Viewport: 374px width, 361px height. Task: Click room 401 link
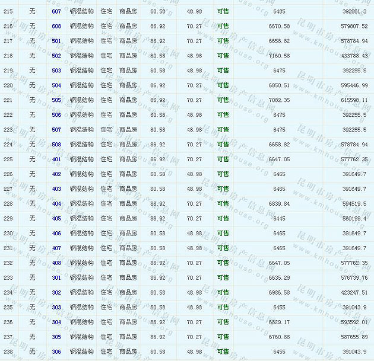coord(56,159)
